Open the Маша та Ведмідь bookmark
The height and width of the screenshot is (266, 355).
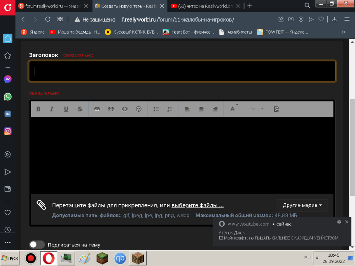click(75, 32)
